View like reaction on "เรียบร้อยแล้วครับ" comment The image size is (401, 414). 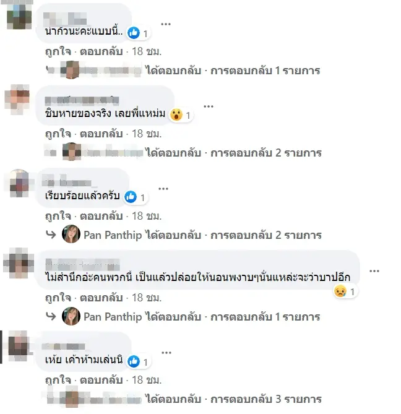tap(136, 197)
